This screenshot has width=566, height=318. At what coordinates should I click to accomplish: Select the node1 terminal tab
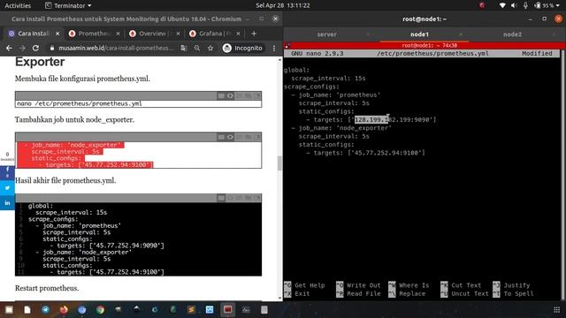coord(419,34)
